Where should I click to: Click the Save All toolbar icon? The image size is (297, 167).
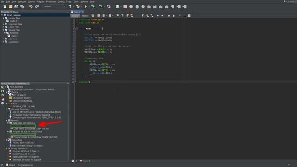[x=22, y=6]
